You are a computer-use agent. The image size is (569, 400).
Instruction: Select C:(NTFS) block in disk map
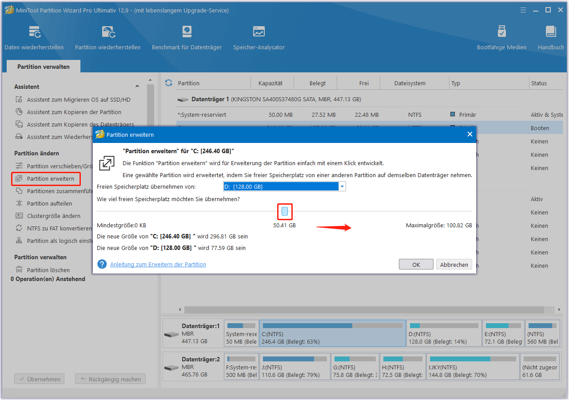tap(332, 333)
